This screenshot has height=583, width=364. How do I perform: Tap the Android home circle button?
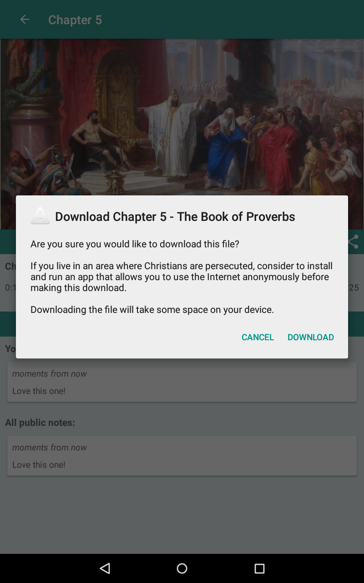pos(182,568)
